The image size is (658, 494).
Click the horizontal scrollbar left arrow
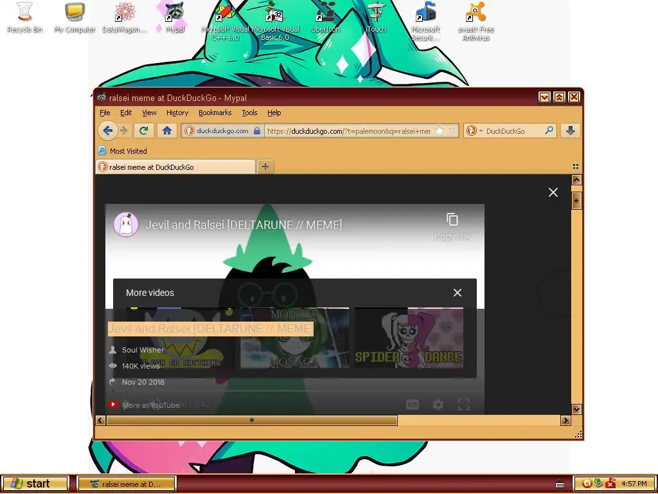click(x=100, y=420)
